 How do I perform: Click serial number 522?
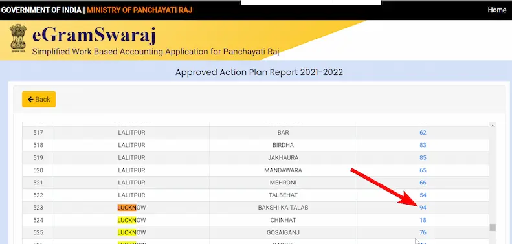pos(38,195)
